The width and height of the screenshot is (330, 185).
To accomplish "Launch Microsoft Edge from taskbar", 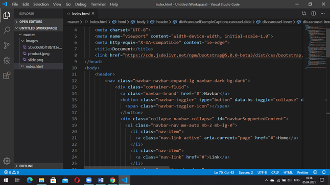I will tap(30, 180).
